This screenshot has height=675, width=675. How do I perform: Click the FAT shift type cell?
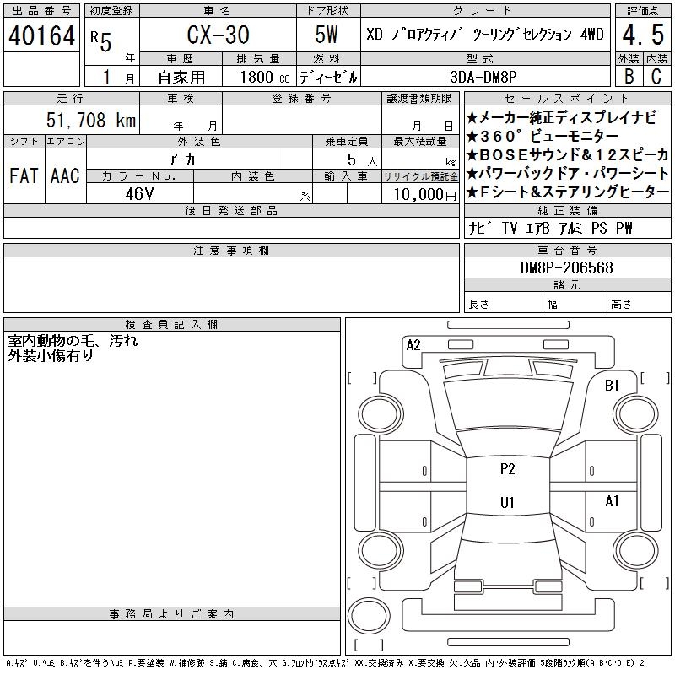[24, 175]
